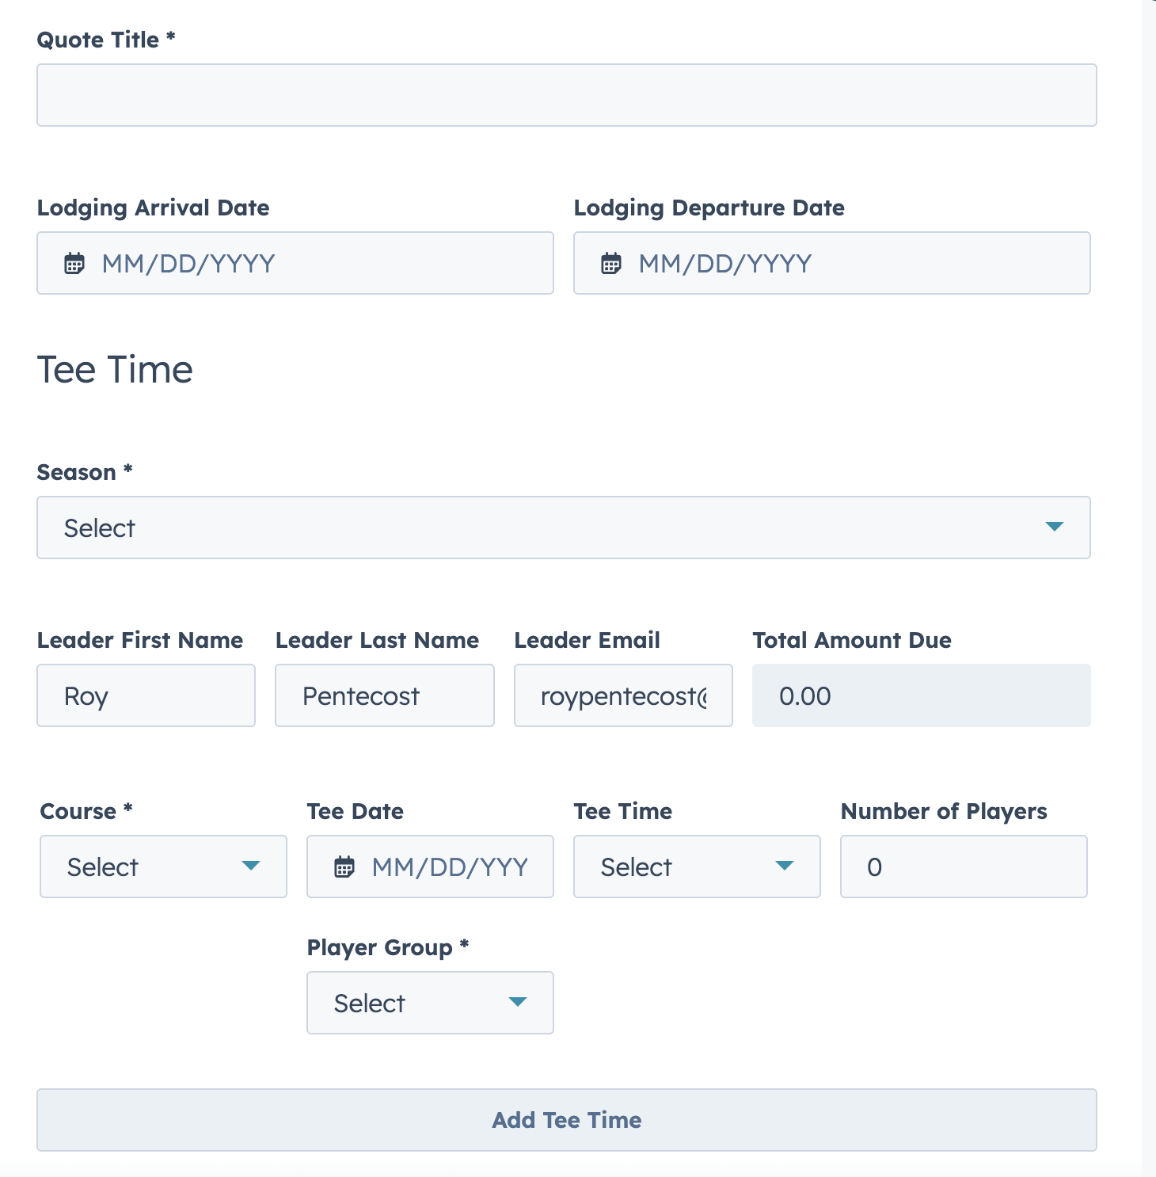Open the Lodging Departure Date calendar icon
Screen dimensions: 1156x1177
[610, 263]
